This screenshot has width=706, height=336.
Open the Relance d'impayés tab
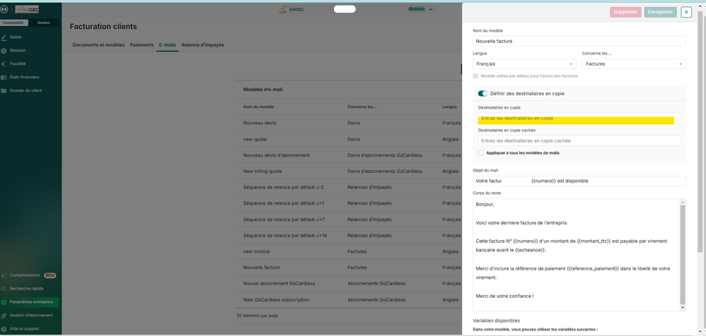[202, 45]
